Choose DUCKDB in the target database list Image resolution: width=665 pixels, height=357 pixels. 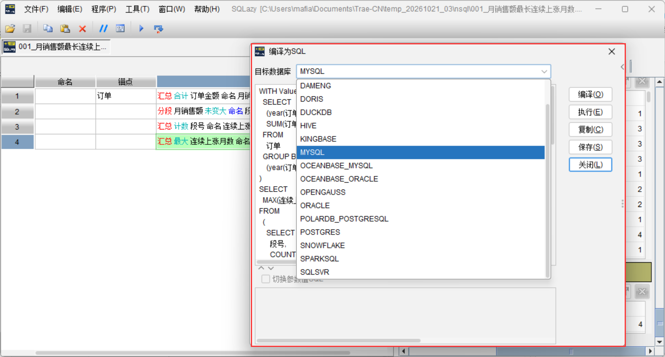[x=421, y=113]
